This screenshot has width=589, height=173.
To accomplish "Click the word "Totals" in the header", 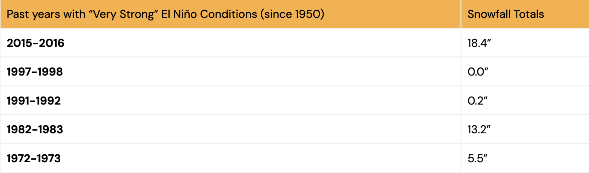I will [x=529, y=14].
